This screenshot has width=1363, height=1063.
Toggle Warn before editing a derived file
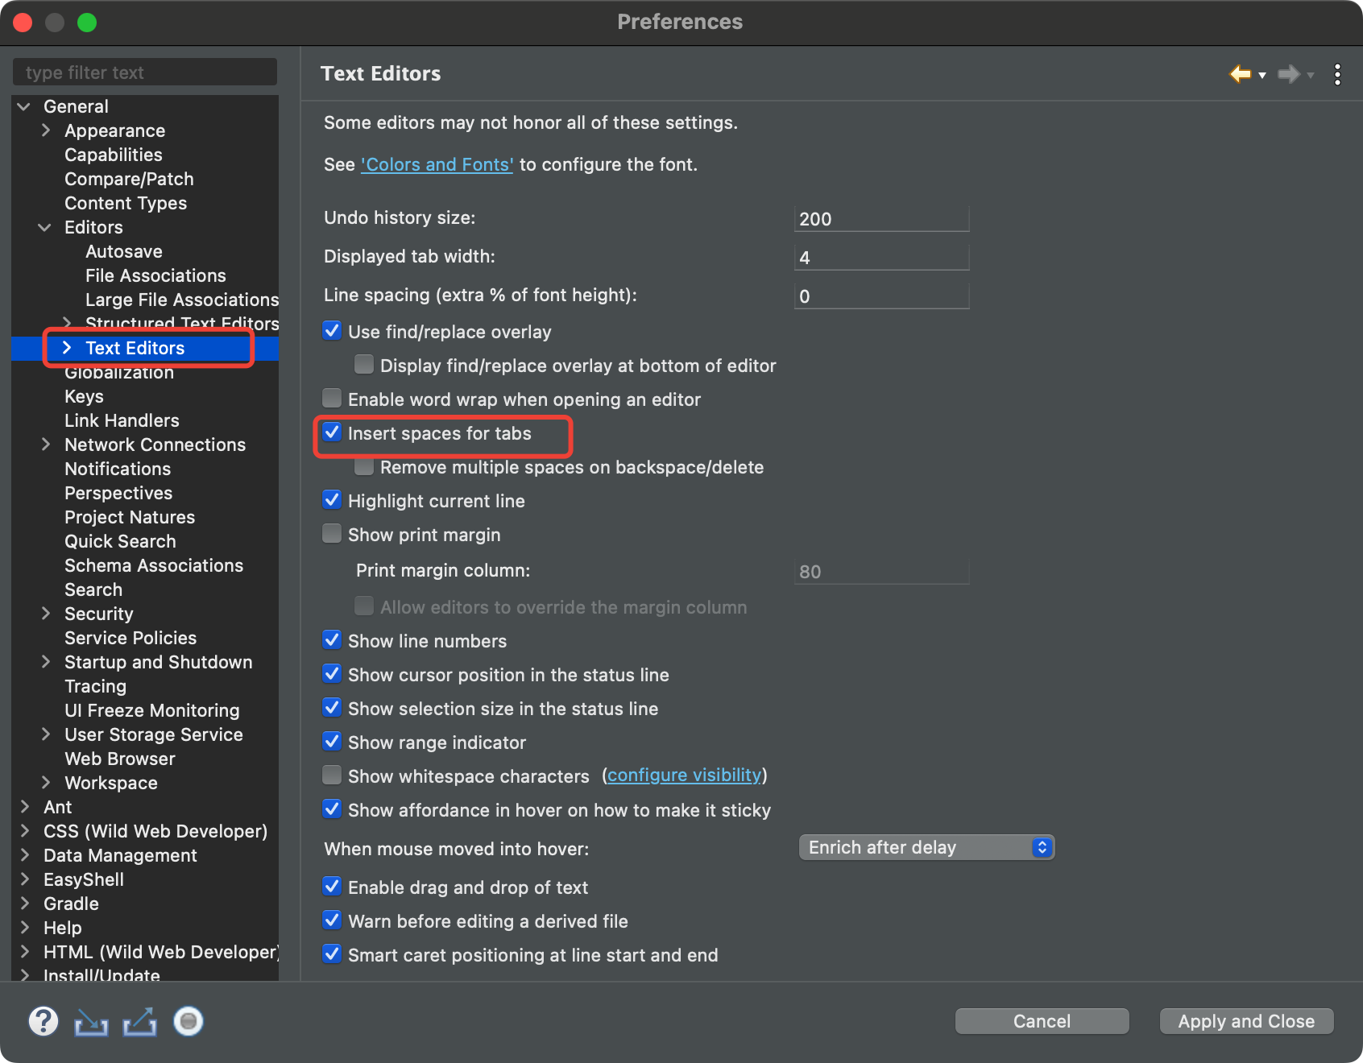click(332, 920)
